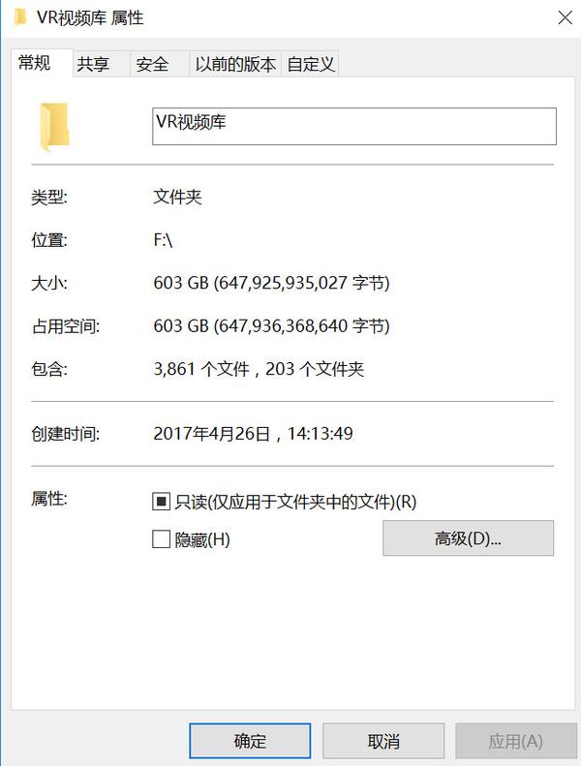Click the 应用(A) button
581x766 pixels.
click(x=516, y=741)
